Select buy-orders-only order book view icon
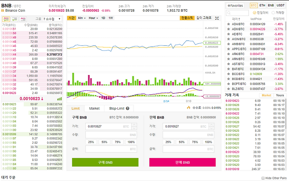 tap(14, 19)
